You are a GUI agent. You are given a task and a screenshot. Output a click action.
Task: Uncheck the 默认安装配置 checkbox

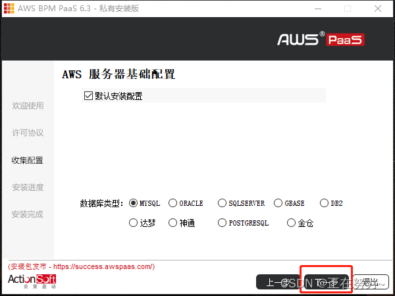(88, 96)
